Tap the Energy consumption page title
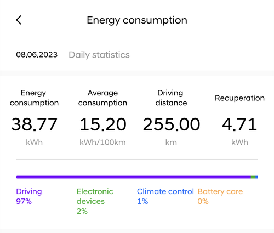This screenshot has width=274, height=233. pyautogui.click(x=137, y=20)
